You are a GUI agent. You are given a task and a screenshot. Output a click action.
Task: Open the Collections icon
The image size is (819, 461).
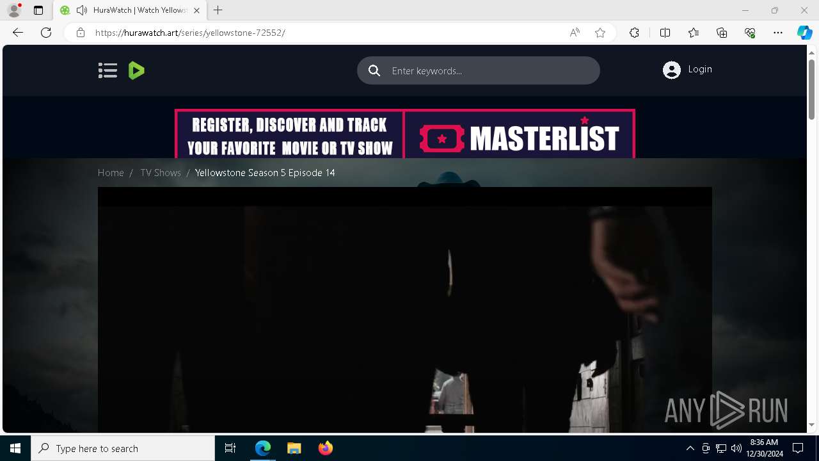tap(722, 33)
